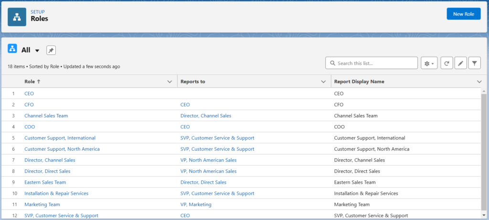Sort by Report Display Name header
Viewport: 489px width, 220px height.
tap(359, 81)
